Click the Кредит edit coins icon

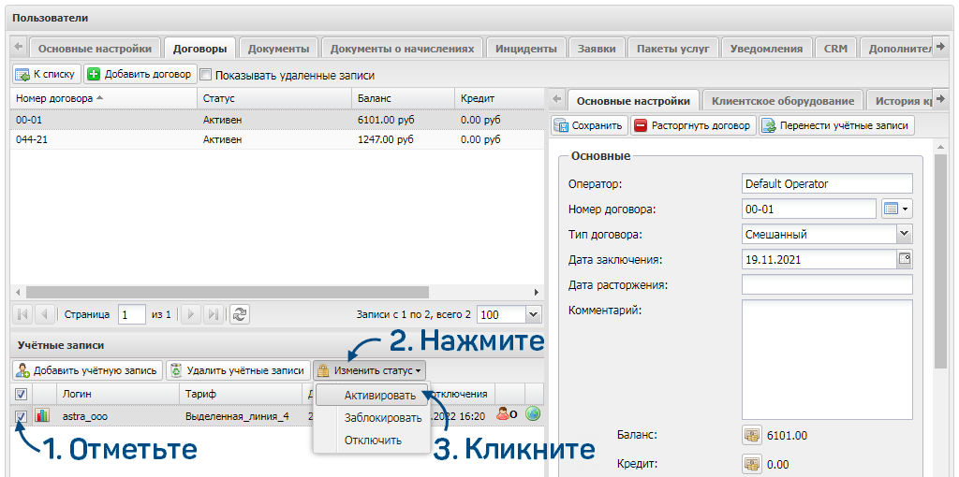(x=750, y=464)
